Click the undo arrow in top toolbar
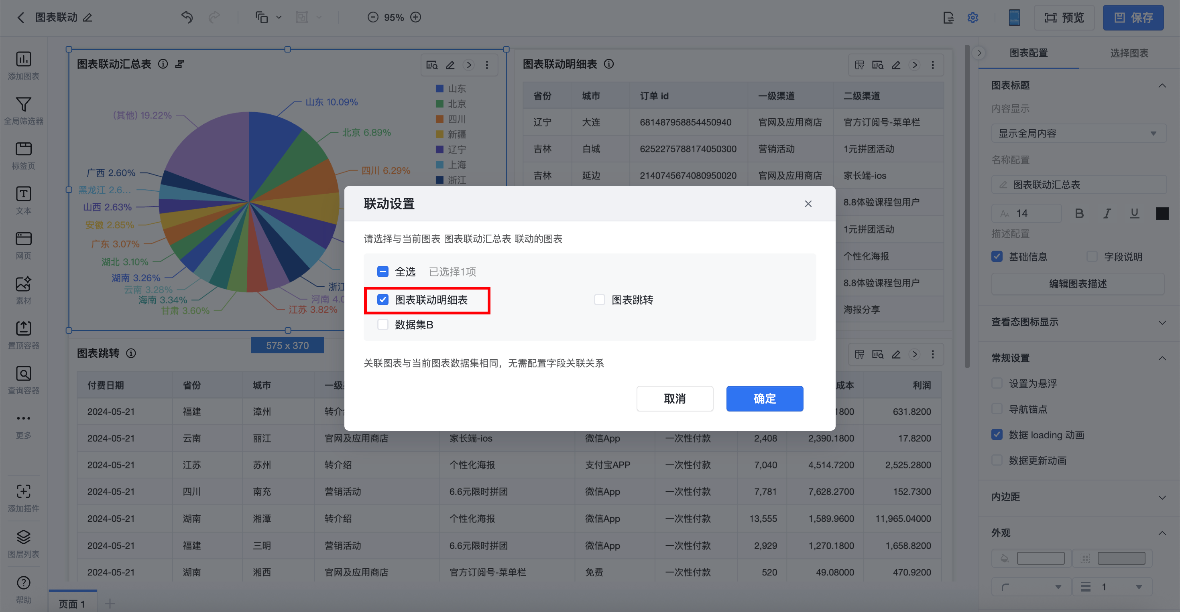Viewport: 1180px width, 612px height. click(x=187, y=17)
